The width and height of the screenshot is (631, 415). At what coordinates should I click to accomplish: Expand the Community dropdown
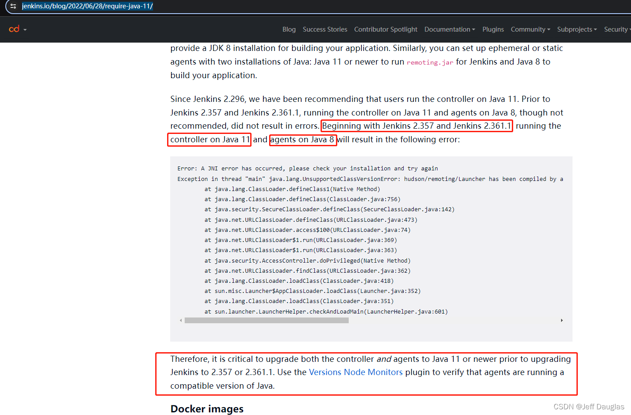pyautogui.click(x=530, y=29)
